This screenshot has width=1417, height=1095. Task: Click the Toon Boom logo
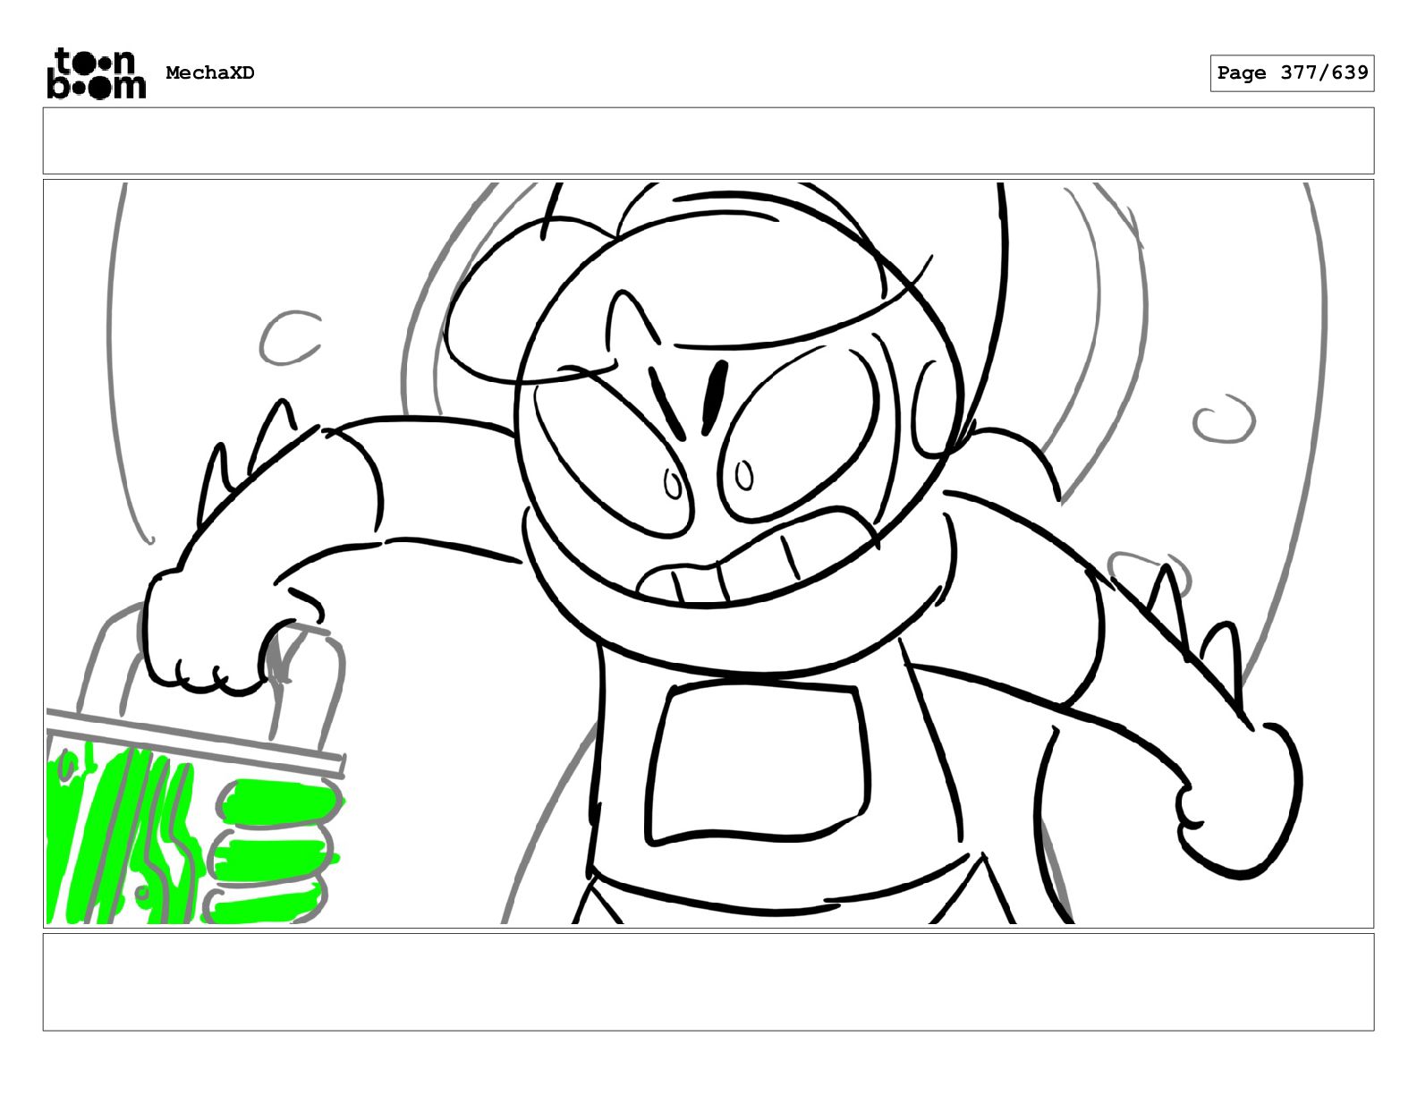click(96, 73)
